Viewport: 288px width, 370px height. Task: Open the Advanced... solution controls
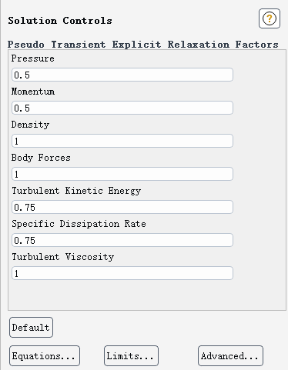coord(230,356)
